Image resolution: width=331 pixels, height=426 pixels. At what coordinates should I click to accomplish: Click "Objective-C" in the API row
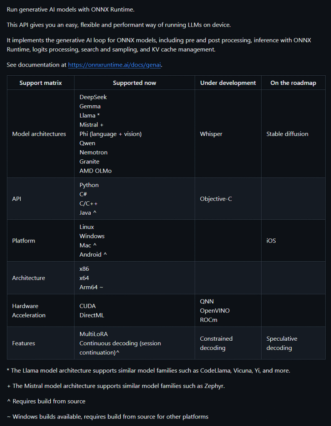[x=216, y=199]
